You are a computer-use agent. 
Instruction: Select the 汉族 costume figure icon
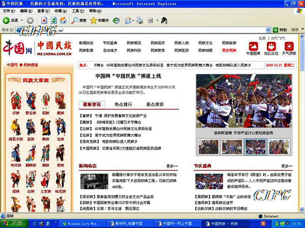point(16,101)
